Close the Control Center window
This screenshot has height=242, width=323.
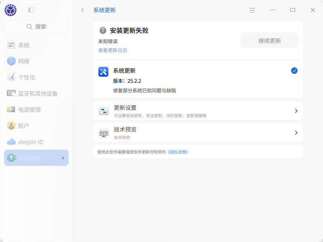313,10
